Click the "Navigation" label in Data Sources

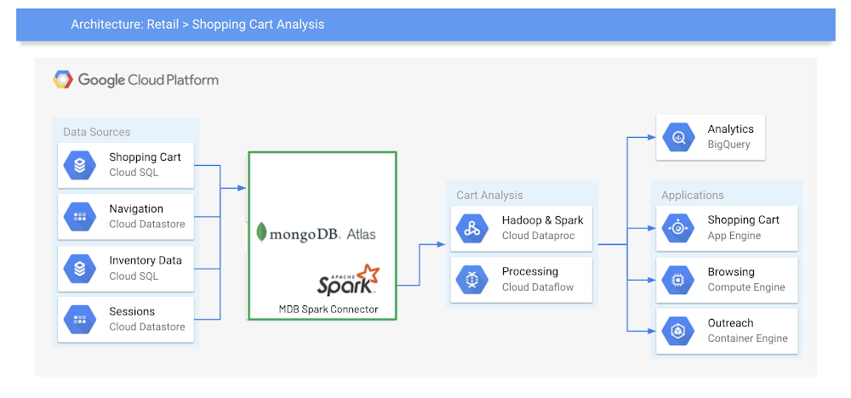click(x=136, y=208)
